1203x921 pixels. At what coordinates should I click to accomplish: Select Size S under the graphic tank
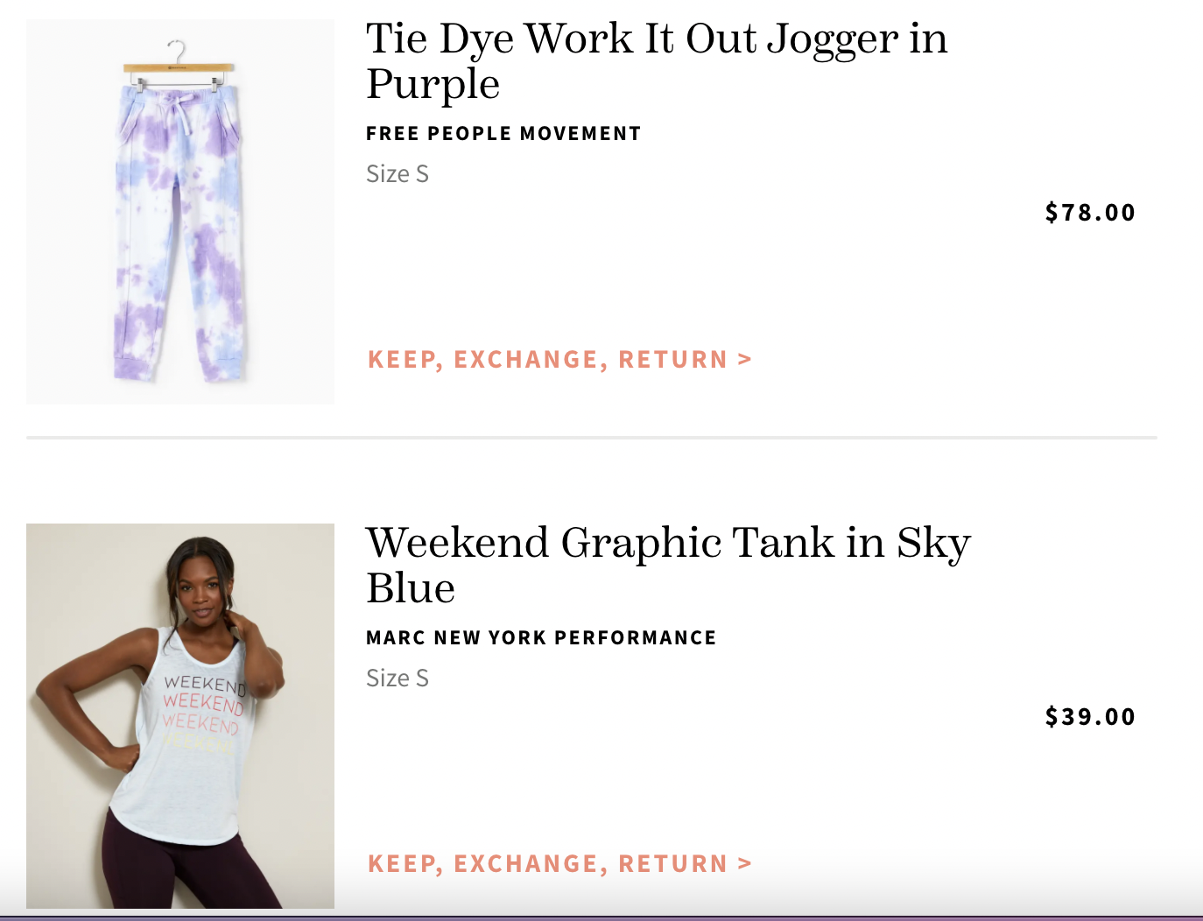pyautogui.click(x=397, y=678)
